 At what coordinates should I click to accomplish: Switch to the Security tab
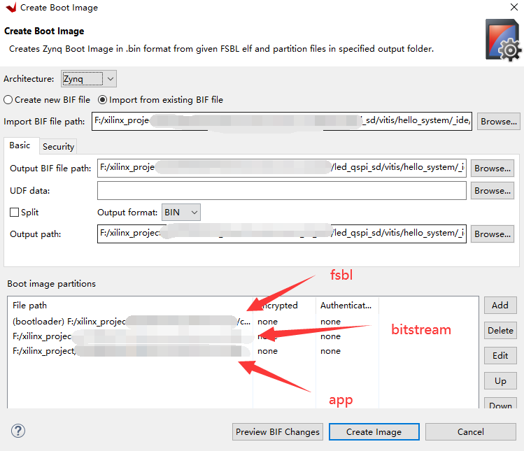point(58,147)
